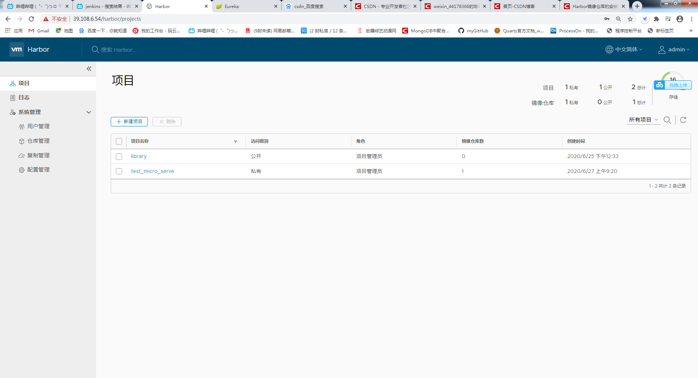The height and width of the screenshot is (378, 698).
Task: Select 项目 in the Harbor sidebar menu
Action: point(24,83)
